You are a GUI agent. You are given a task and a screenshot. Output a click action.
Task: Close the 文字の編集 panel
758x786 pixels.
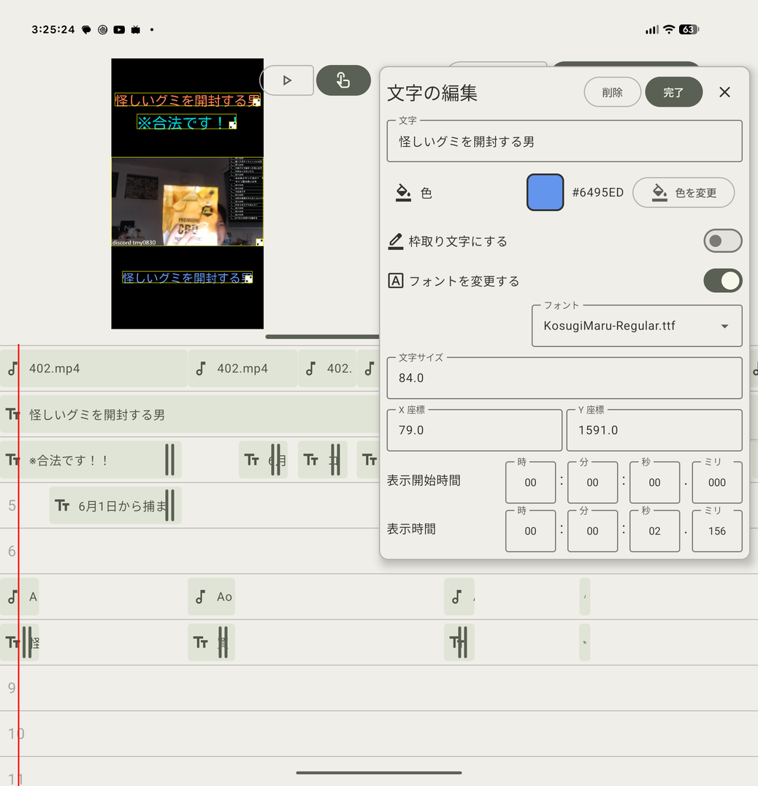click(x=724, y=92)
